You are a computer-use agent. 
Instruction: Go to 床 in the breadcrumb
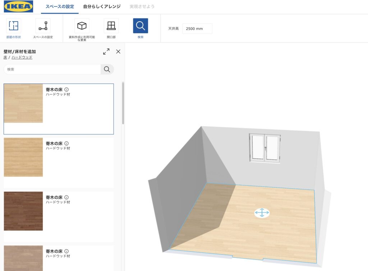[5, 57]
